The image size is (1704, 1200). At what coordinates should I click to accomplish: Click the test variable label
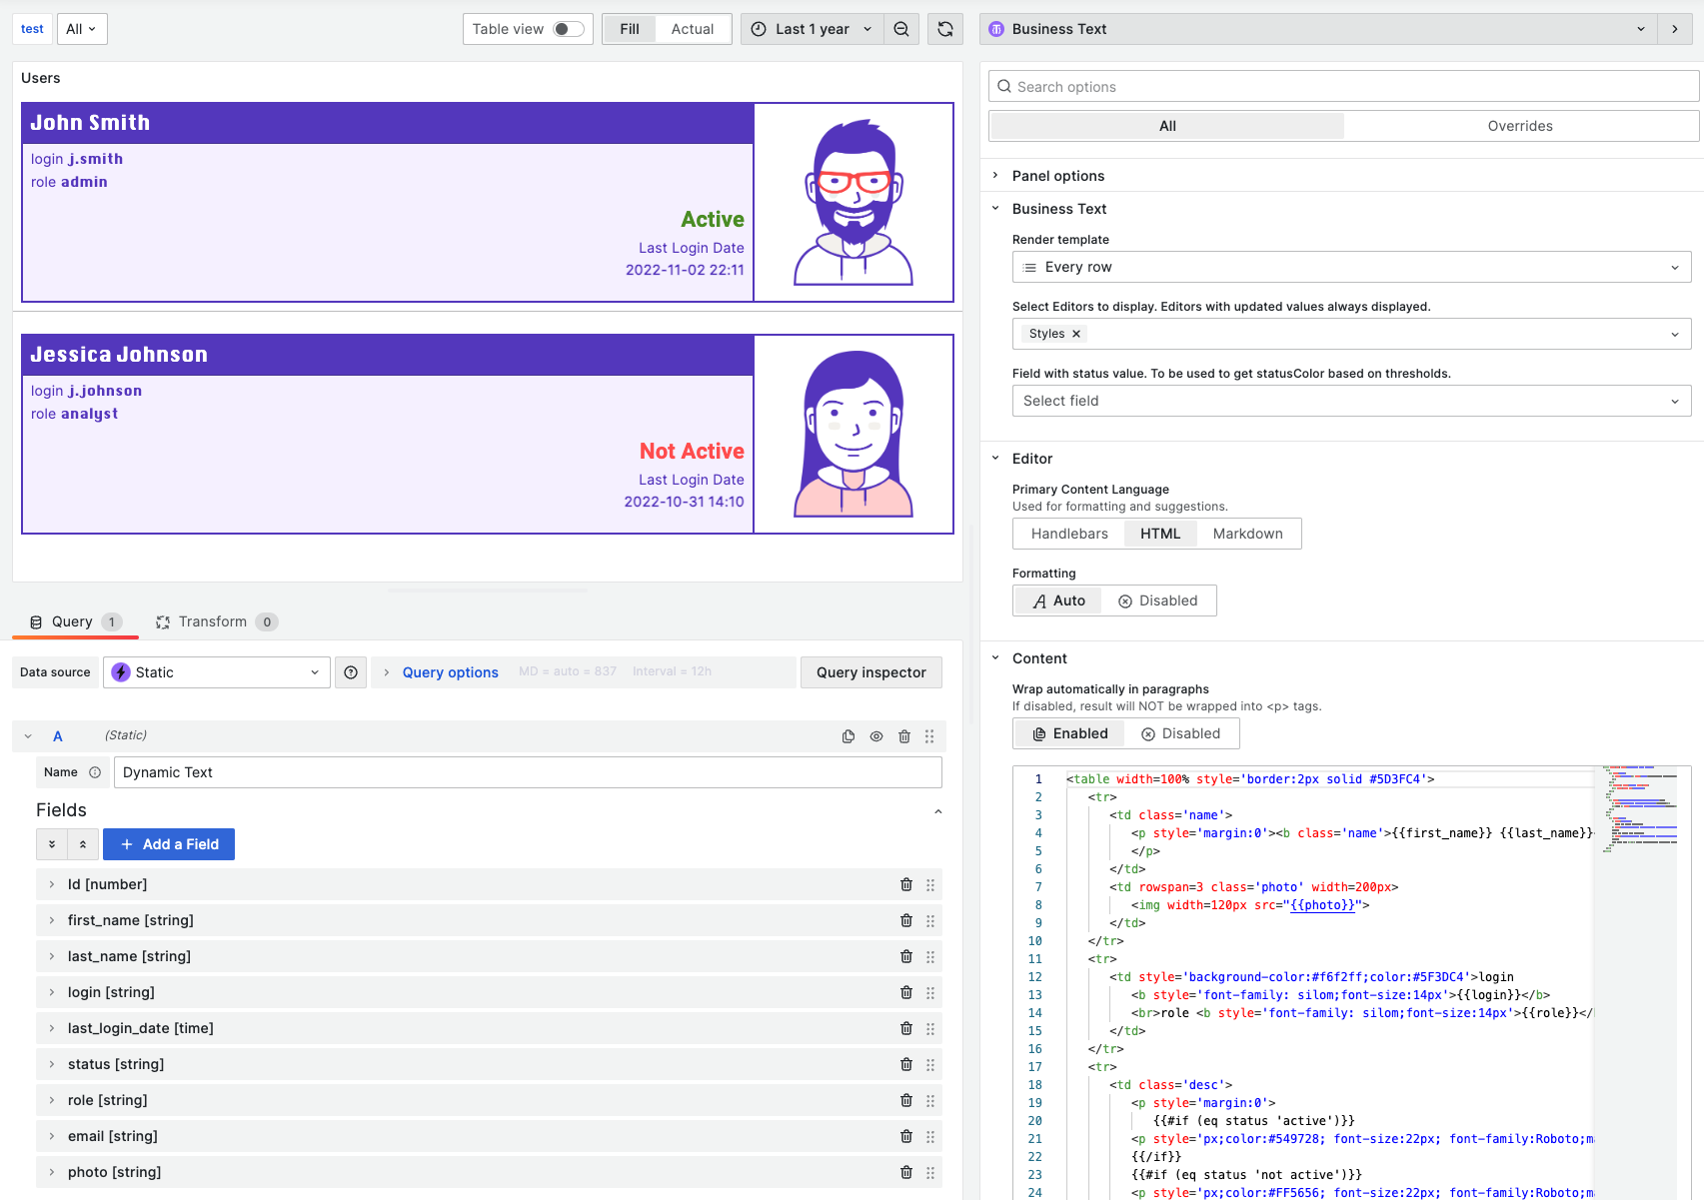point(32,29)
